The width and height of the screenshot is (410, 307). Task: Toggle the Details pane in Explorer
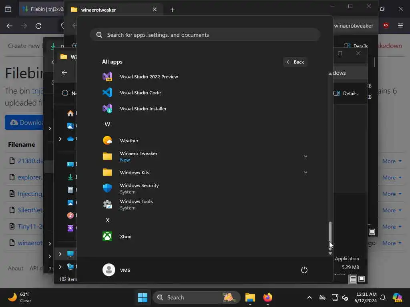(346, 94)
